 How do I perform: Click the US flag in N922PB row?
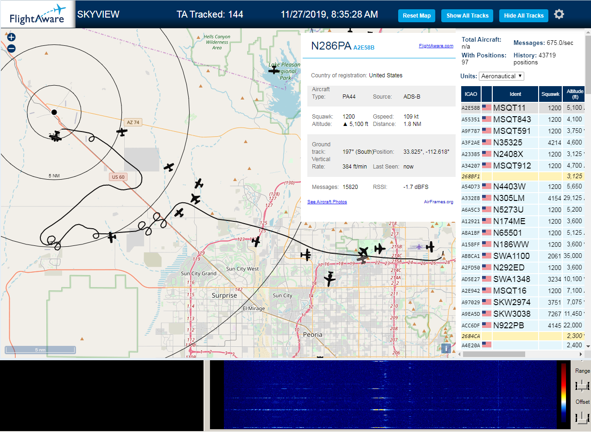click(487, 325)
